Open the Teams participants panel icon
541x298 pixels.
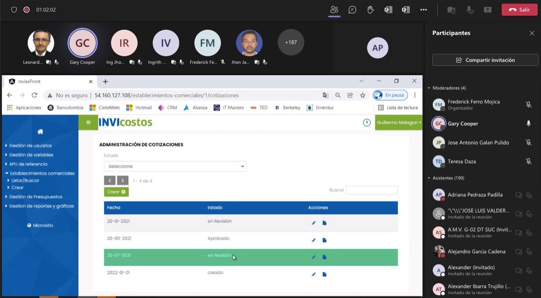[334, 9]
